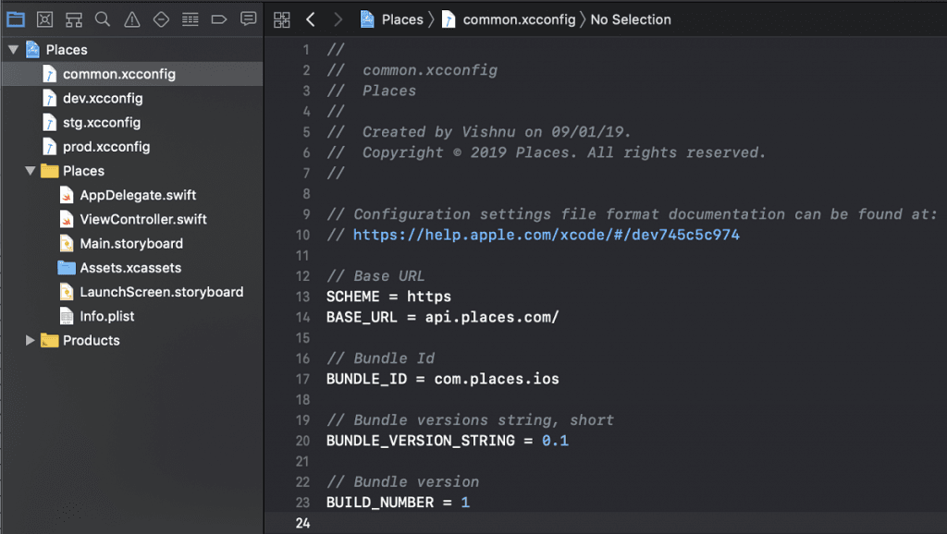Click the 0.1 bundle version value

coord(555,441)
